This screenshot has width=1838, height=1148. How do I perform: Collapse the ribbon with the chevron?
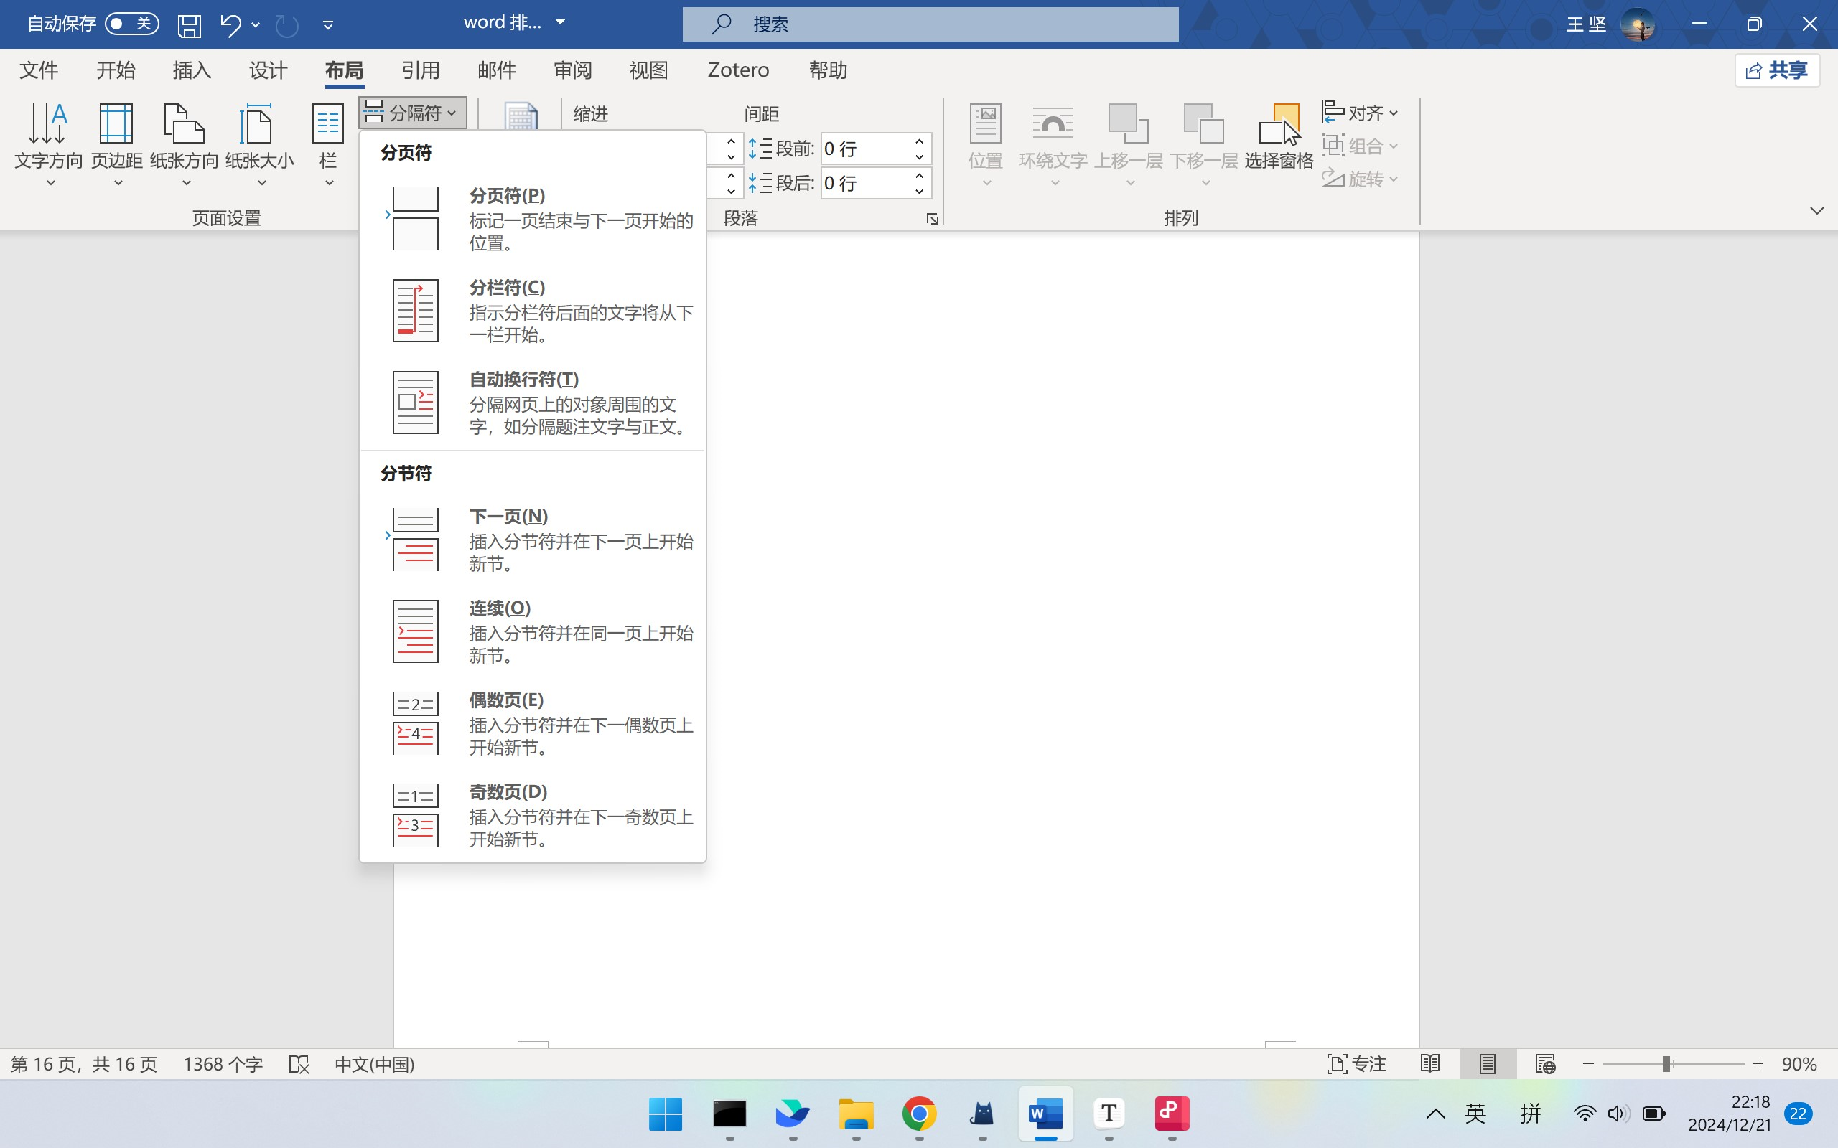[x=1816, y=210]
